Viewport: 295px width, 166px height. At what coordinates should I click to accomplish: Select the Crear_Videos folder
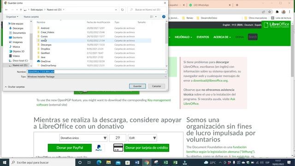pos(47,32)
